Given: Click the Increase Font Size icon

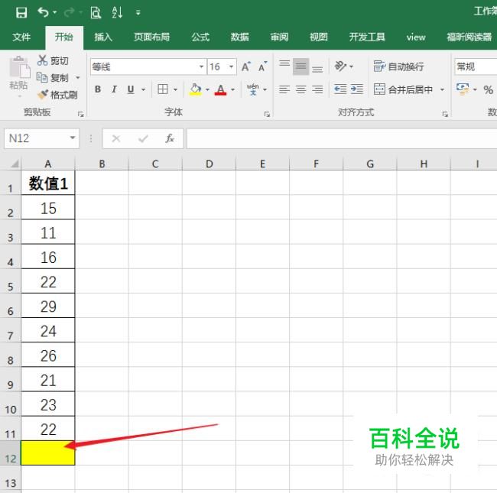Looking at the screenshot, I should pyautogui.click(x=245, y=66).
